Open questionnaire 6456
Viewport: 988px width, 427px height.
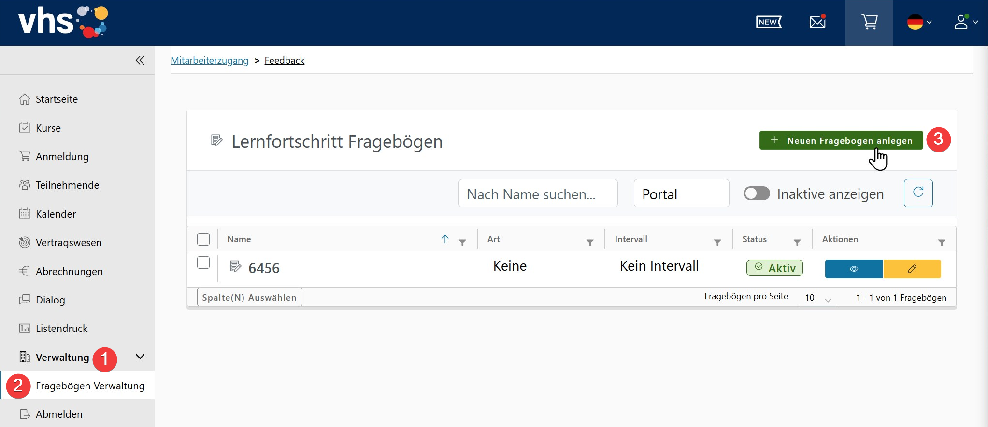click(x=264, y=268)
